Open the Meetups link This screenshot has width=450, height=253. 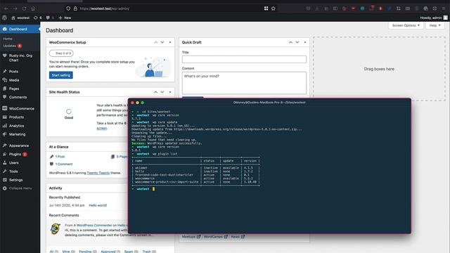[x=191, y=237]
